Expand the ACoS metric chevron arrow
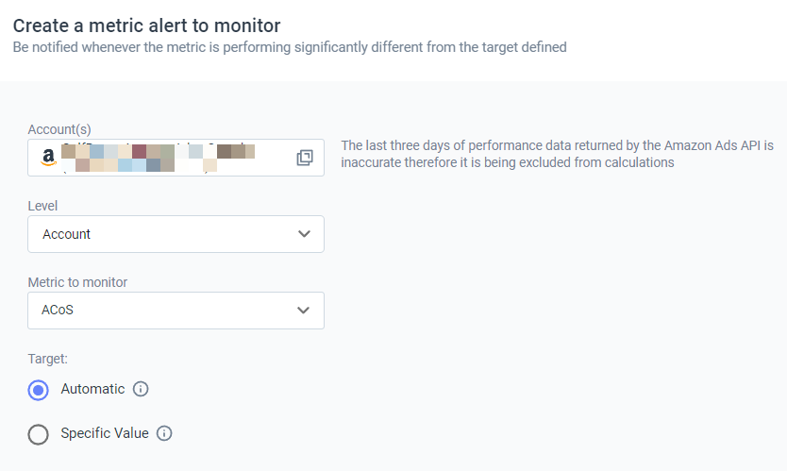This screenshot has width=787, height=471. coord(304,310)
